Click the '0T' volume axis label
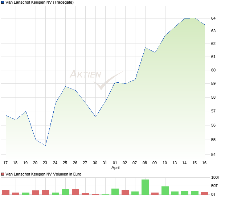 213,195
